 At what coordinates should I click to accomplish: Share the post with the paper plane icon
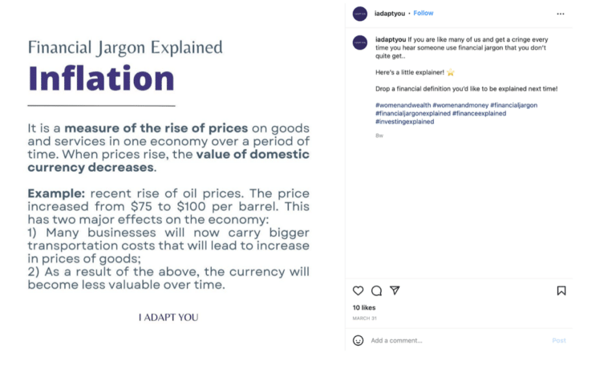(x=395, y=290)
